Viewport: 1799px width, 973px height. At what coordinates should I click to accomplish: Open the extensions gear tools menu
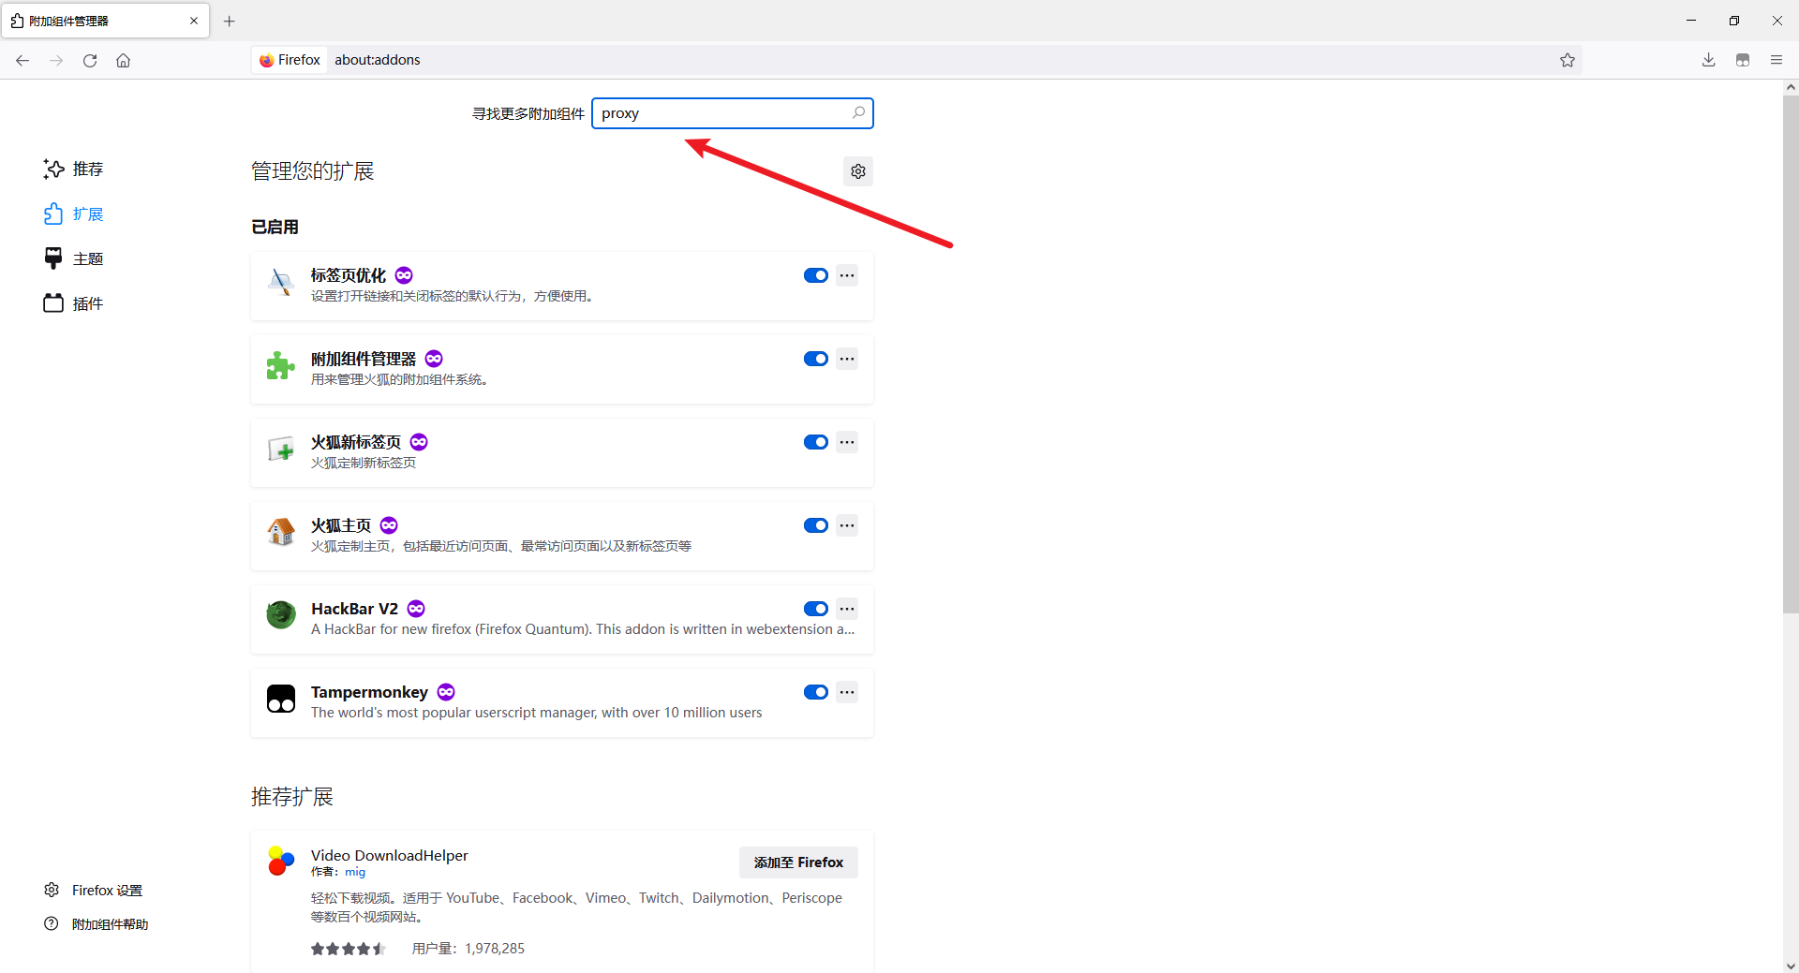(x=858, y=171)
